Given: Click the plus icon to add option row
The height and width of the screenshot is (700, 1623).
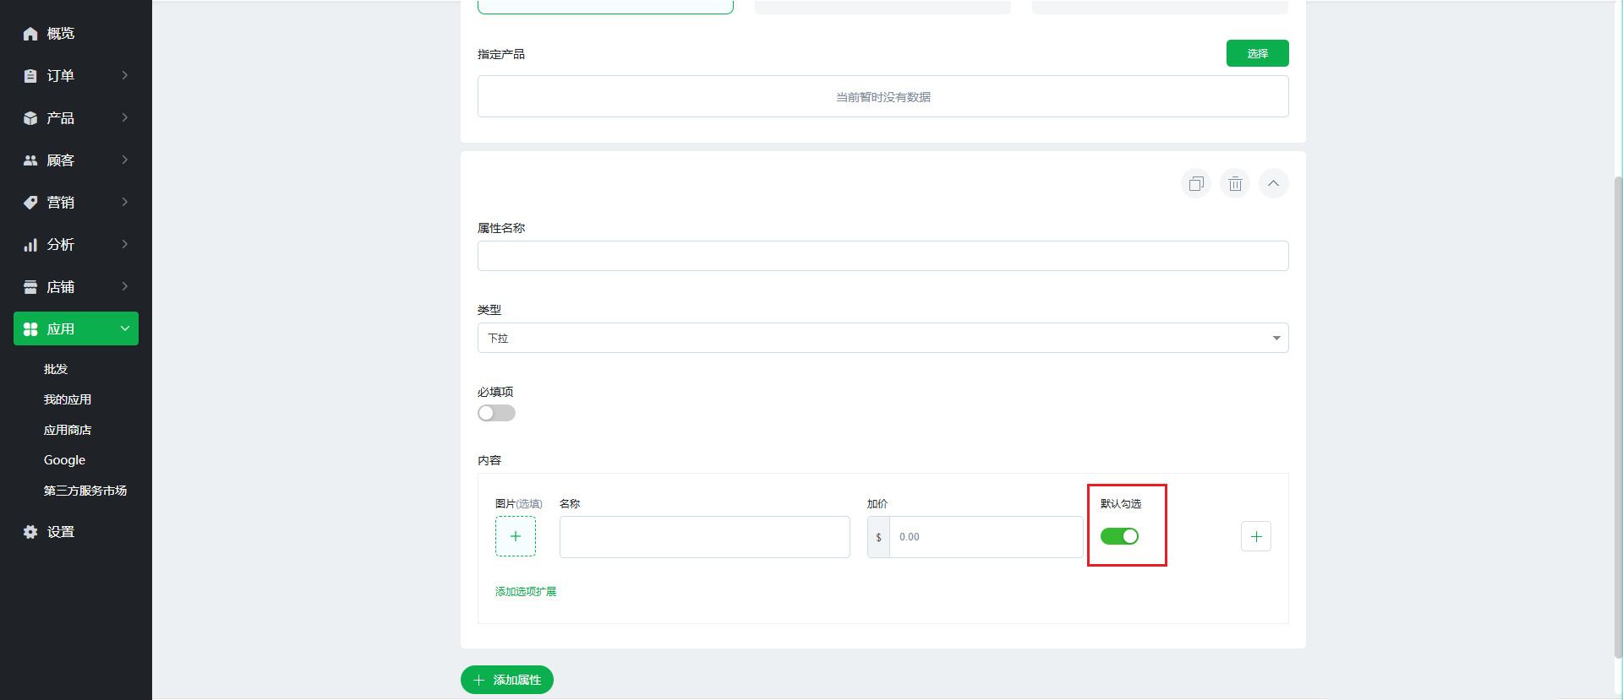Looking at the screenshot, I should point(1255,536).
